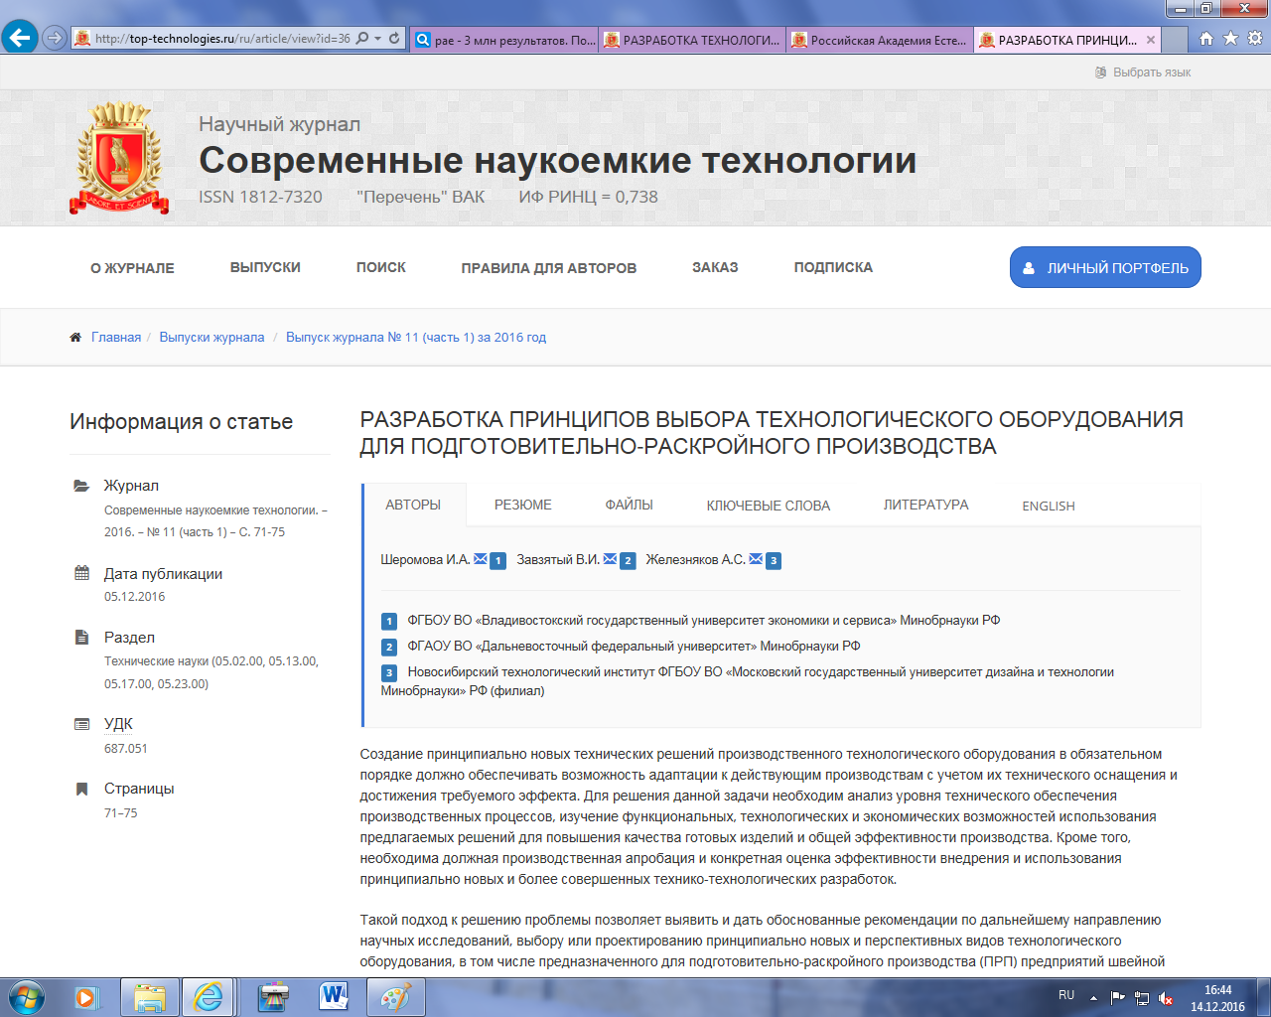1271x1017 pixels.
Task: Open ПРАВИЛА ДЛЯ АВТОРОВ menu item
Action: click(x=548, y=268)
